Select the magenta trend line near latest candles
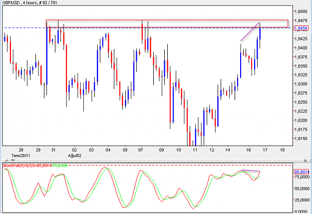Screen dimensions: 312x214 (250, 31)
